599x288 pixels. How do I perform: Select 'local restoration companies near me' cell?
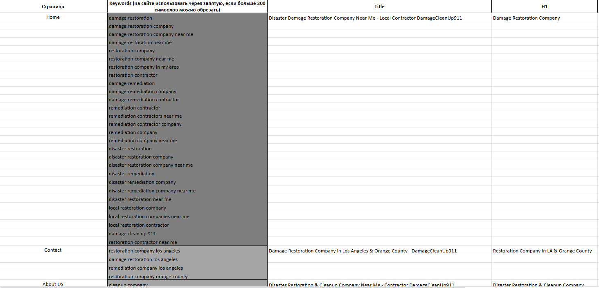187,217
